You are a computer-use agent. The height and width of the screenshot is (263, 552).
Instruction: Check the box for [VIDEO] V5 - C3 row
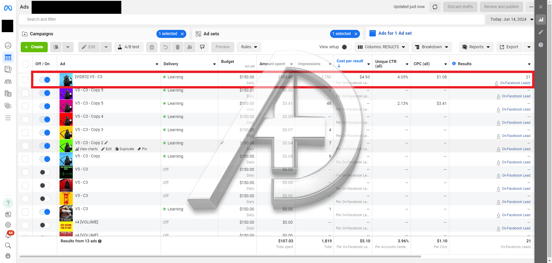[25, 80]
